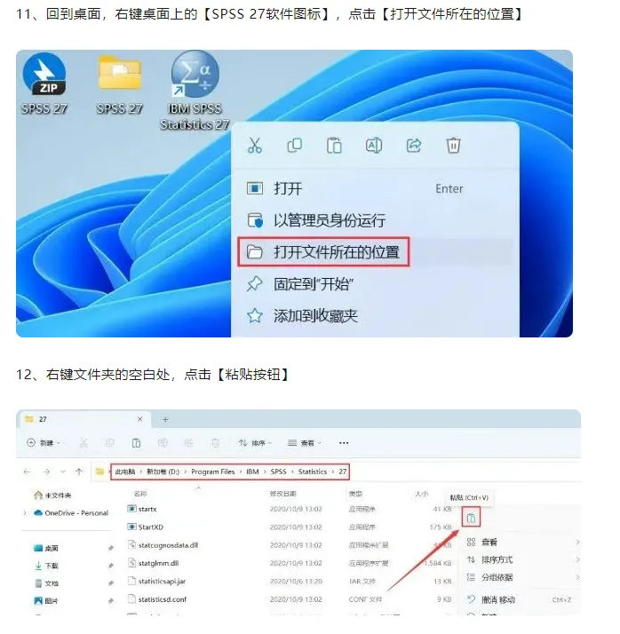Expand the OneDrive - Personal tree node
This screenshot has height=634, width=620.
[x=25, y=513]
